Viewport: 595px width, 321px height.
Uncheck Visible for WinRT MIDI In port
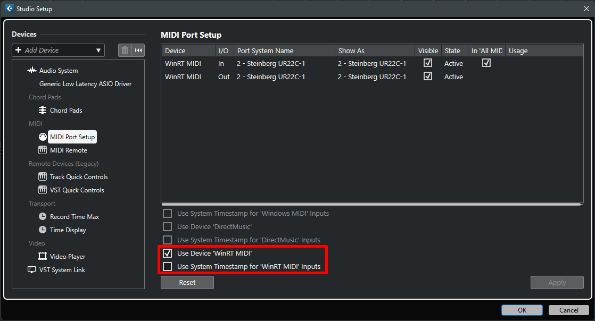[x=428, y=63]
